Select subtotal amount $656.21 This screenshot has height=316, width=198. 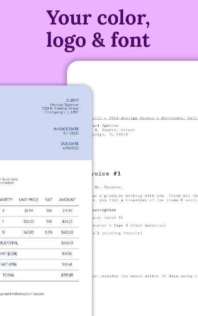click(x=67, y=243)
